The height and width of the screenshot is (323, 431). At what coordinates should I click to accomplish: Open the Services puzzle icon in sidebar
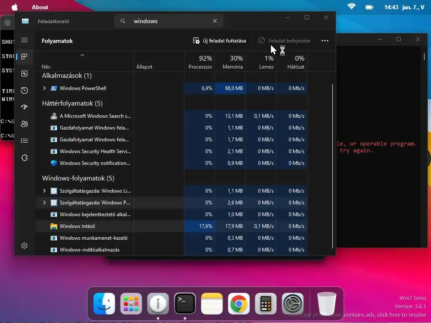tap(24, 158)
